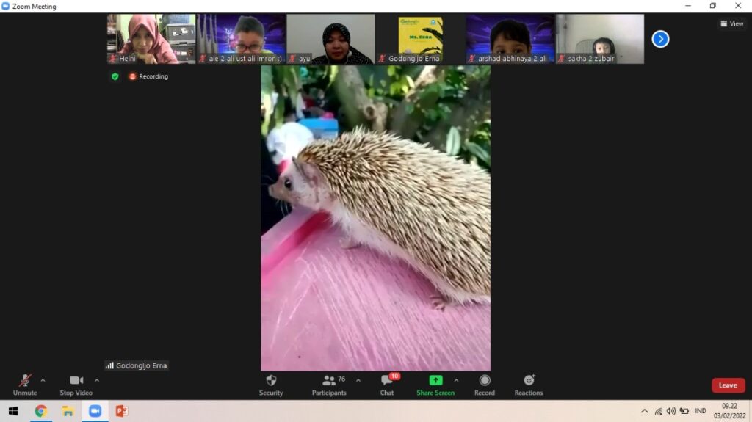
Task: Open the View layout menu
Action: 731,23
